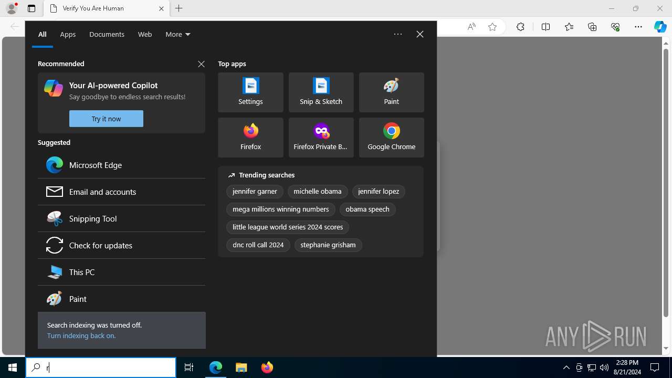Viewport: 672px width, 378px height.
Task: Click Edge icon on taskbar
Action: pos(216,367)
